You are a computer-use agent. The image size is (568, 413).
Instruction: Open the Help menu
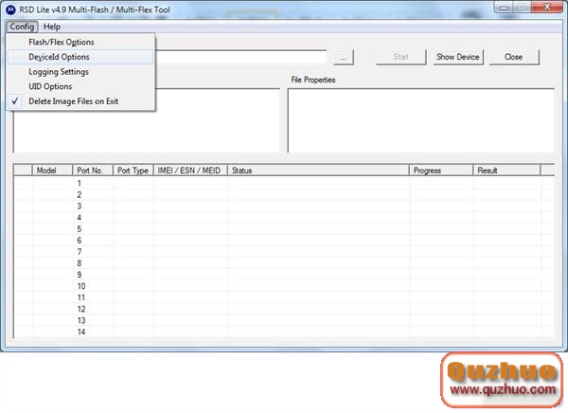click(52, 27)
